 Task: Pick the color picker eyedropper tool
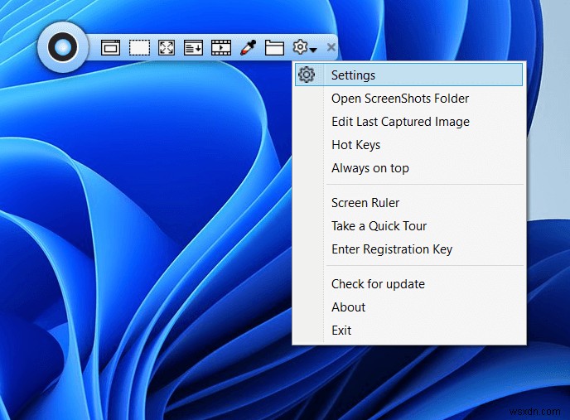[249, 48]
